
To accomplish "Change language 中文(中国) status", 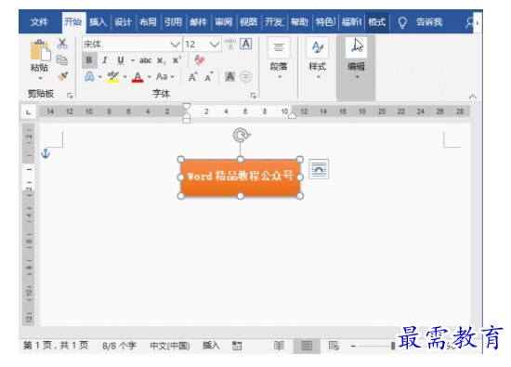I will click(x=169, y=346).
